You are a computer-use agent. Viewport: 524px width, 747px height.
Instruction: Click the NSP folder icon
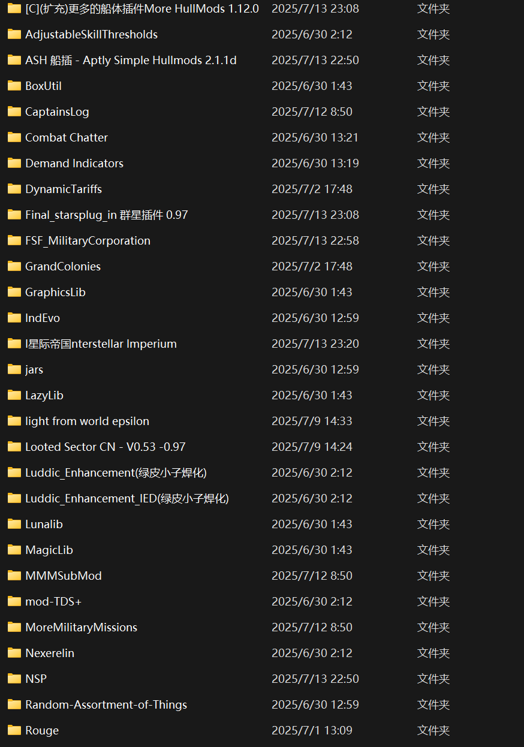tap(14, 679)
